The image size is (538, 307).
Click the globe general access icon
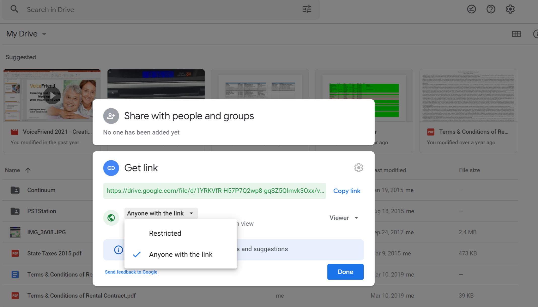coord(111,217)
